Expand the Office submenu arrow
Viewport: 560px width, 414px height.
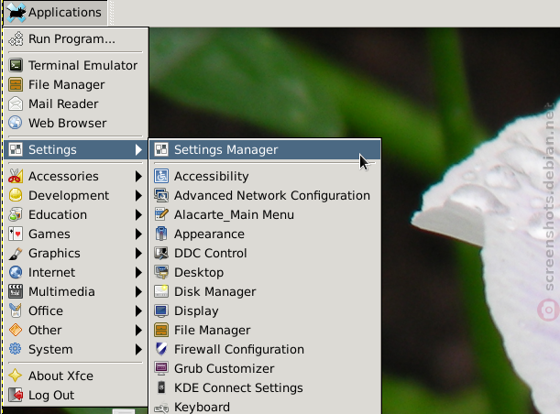coord(138,310)
